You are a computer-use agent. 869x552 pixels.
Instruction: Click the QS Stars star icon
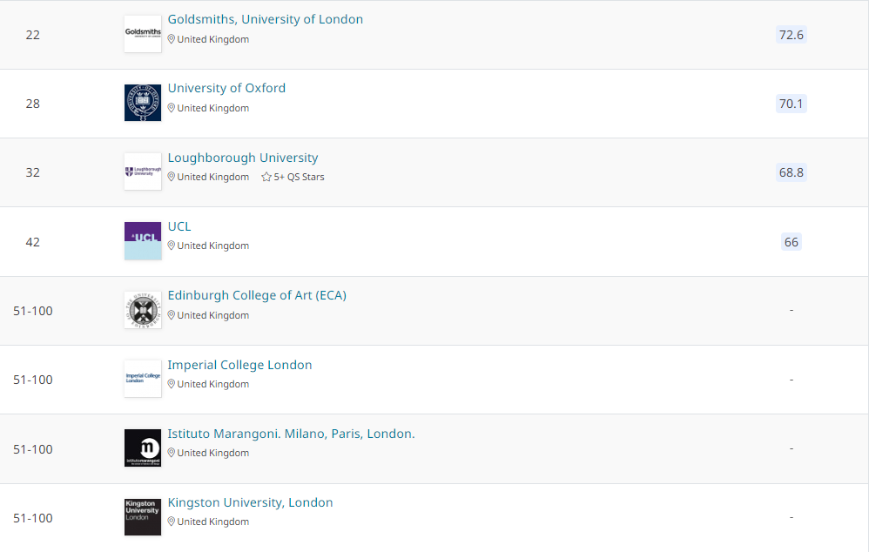point(266,177)
